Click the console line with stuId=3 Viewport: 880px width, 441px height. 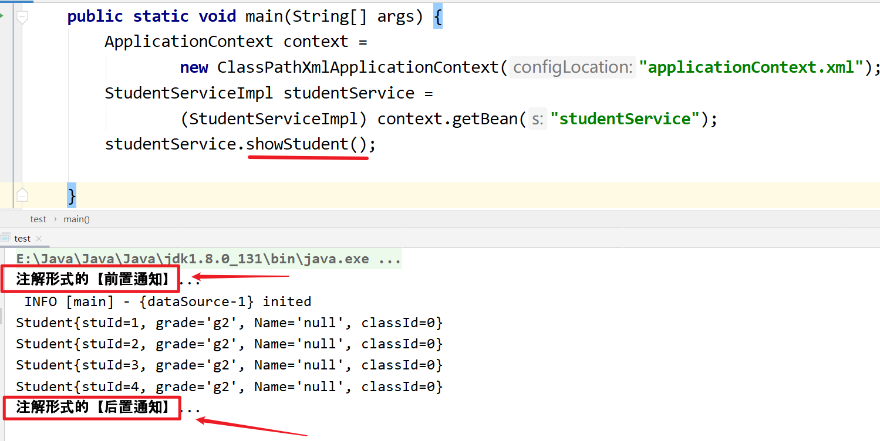(x=230, y=365)
